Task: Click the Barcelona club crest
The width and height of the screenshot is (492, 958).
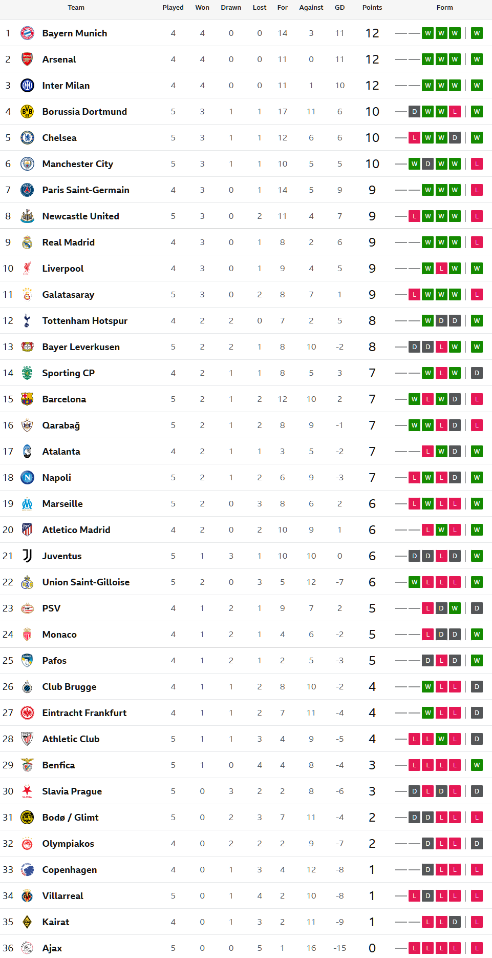Action: pos(27,399)
